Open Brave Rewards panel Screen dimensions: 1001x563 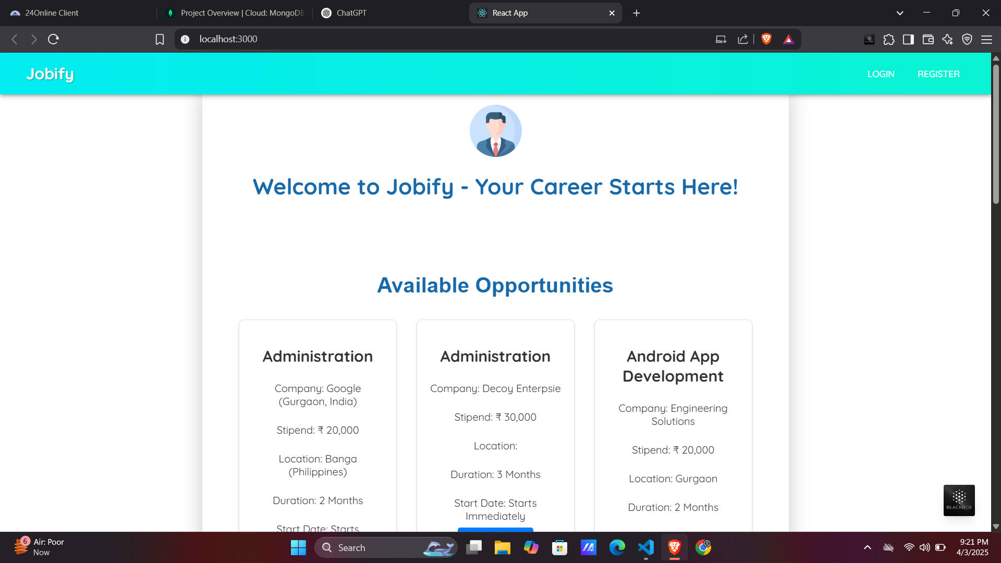[789, 39]
